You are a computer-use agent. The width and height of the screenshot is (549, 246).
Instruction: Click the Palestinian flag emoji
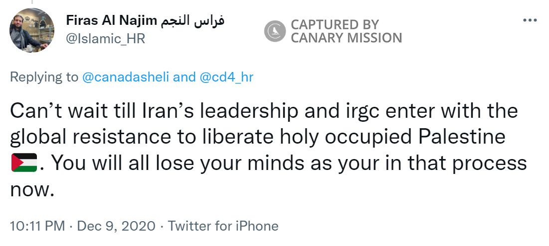[23, 163]
